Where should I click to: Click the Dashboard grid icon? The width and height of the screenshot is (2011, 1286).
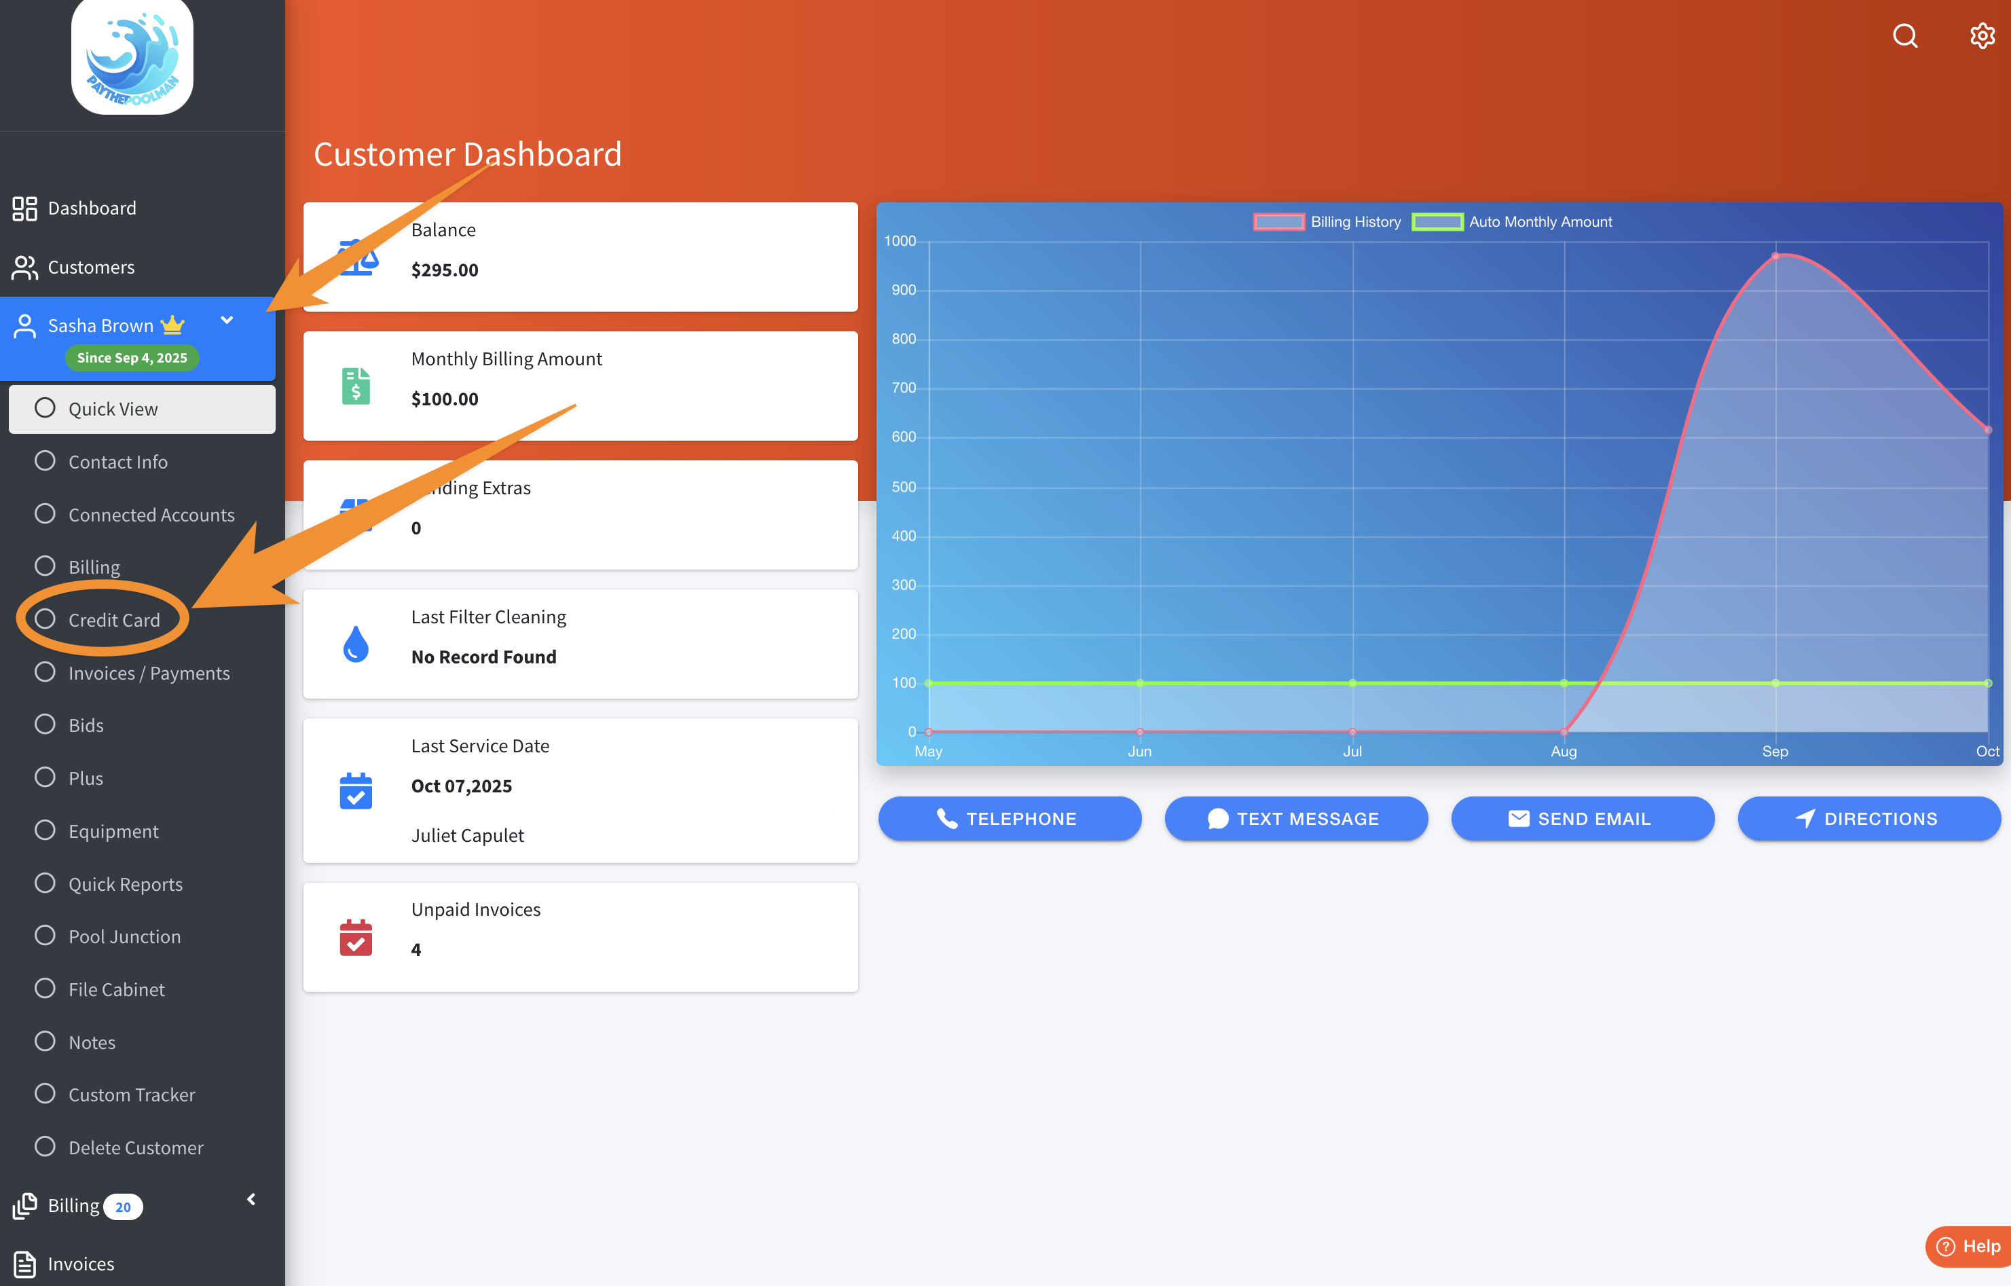point(24,208)
